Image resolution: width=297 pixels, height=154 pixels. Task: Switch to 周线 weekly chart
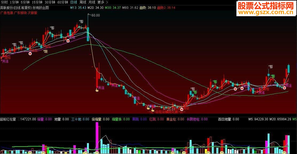[83, 2]
